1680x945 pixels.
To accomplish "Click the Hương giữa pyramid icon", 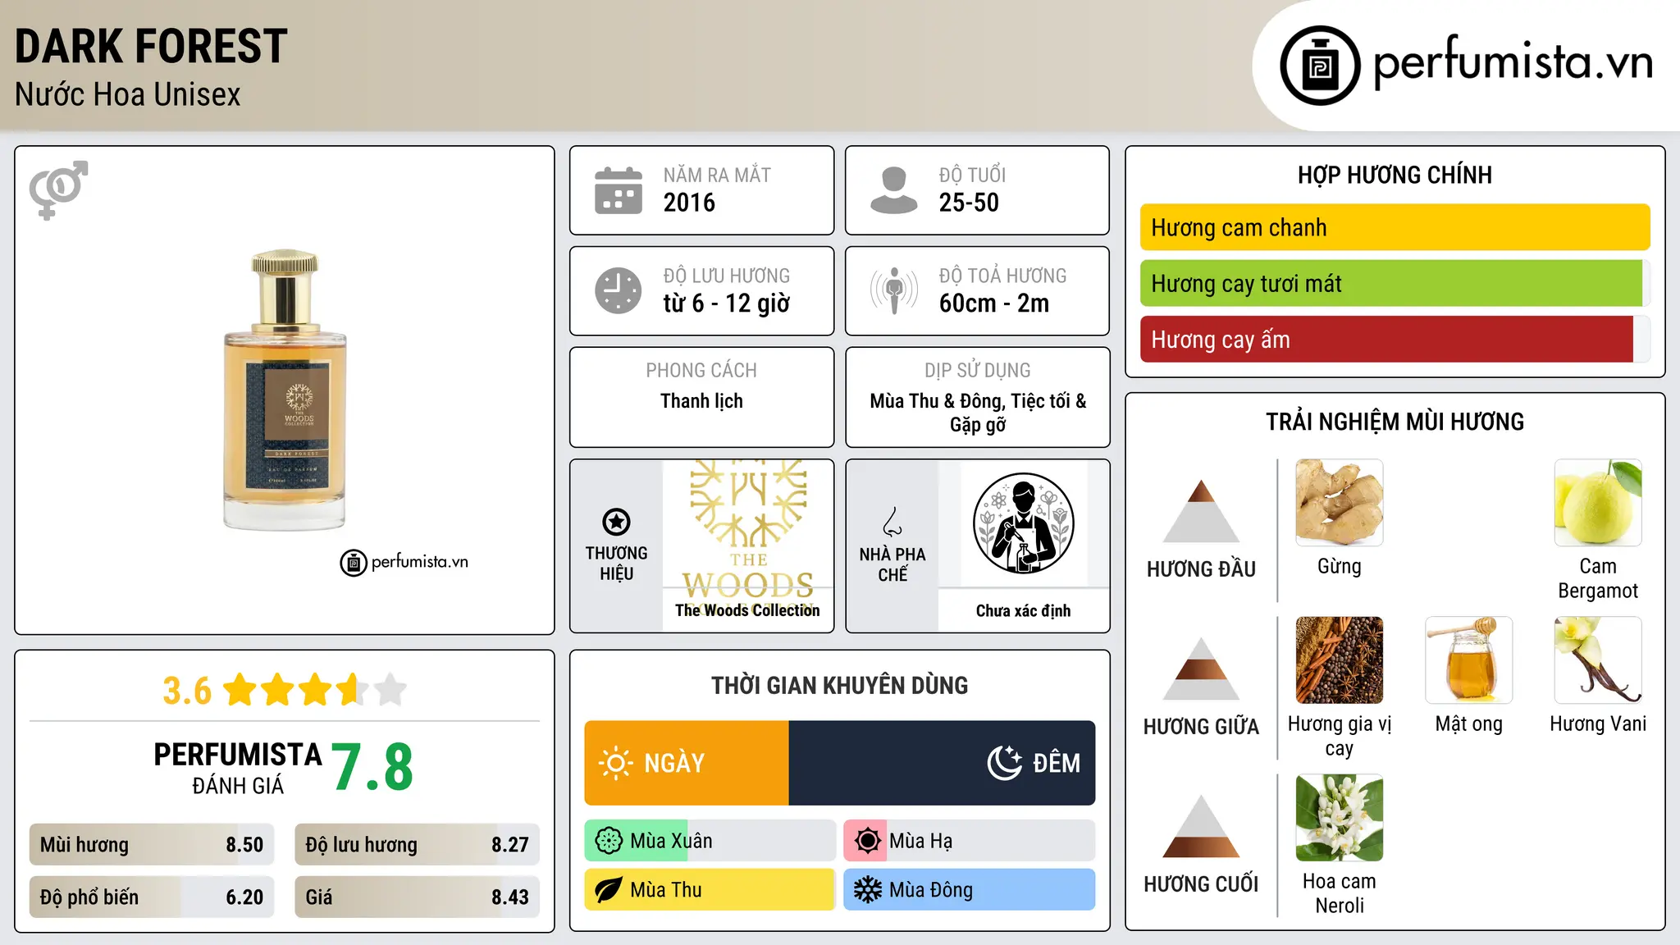I will [x=1201, y=669].
